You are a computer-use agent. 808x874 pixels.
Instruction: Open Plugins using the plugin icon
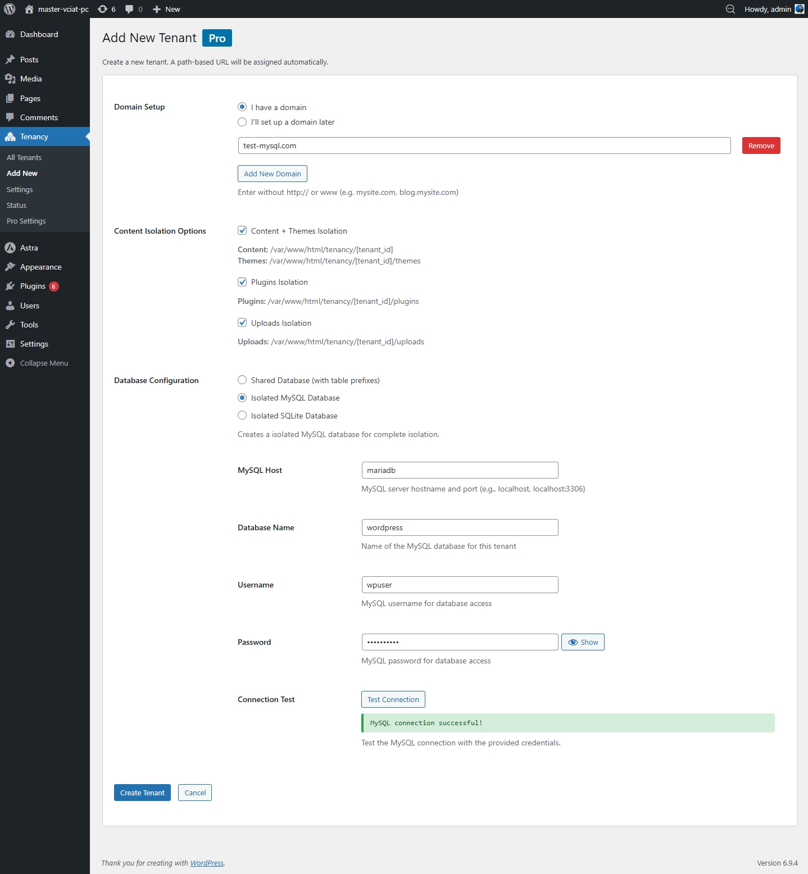click(11, 286)
